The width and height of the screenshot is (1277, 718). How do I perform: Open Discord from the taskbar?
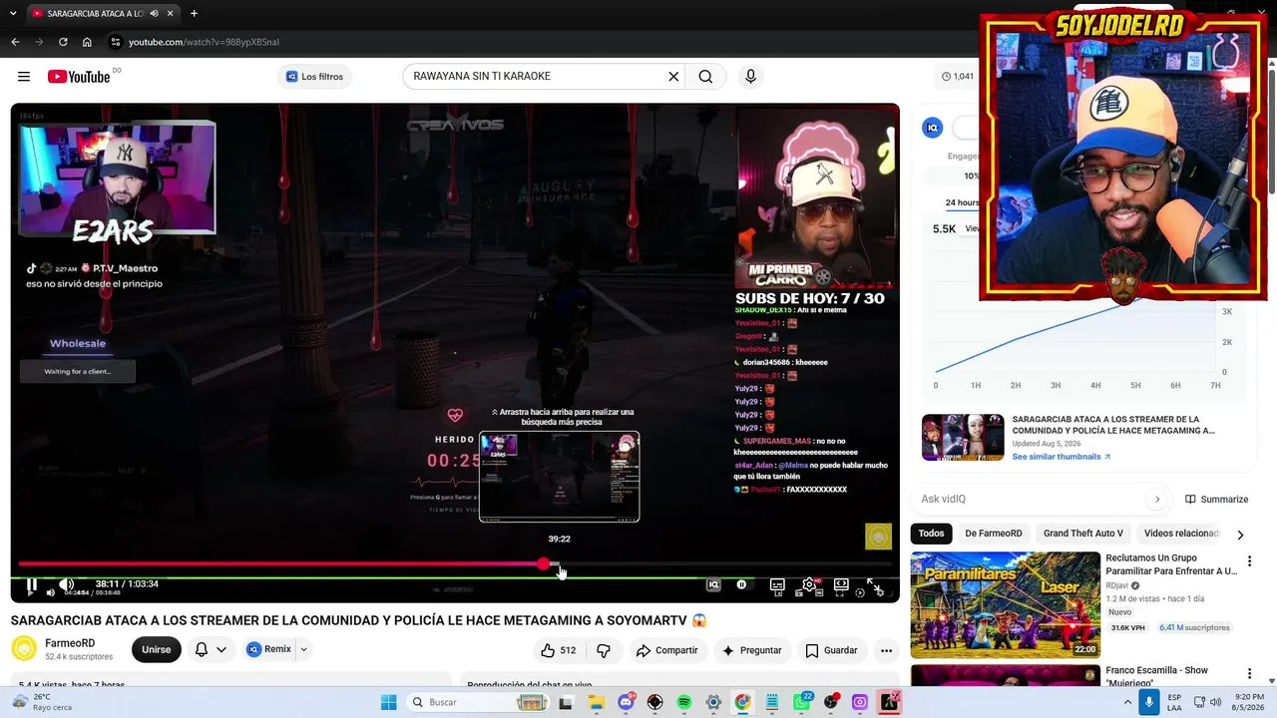pos(626,703)
